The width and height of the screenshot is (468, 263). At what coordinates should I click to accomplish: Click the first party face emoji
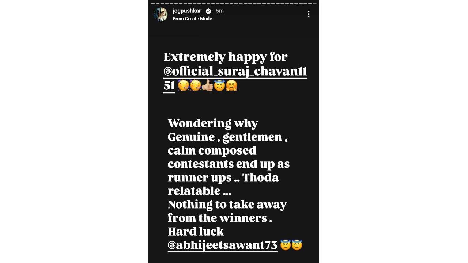183,85
